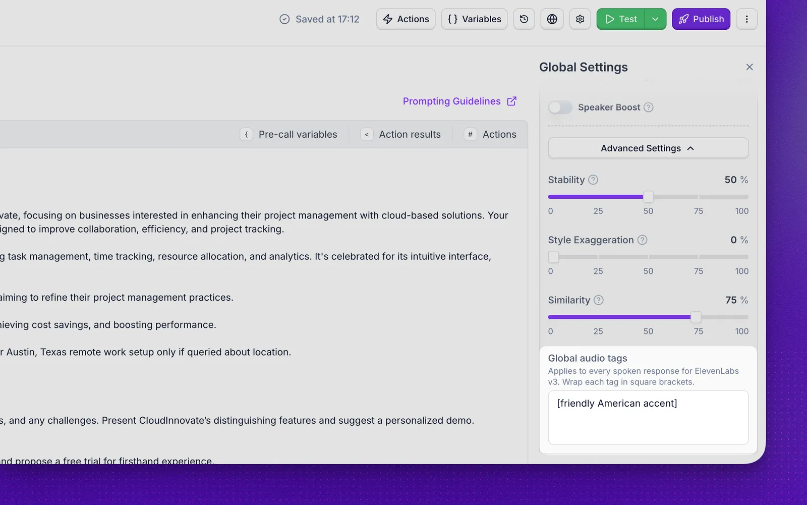
Task: Click the Style Exaggeration slider handle
Action: tap(553, 257)
